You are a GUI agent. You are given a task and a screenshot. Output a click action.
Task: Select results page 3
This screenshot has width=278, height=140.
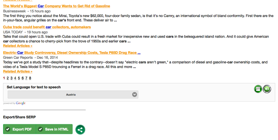(x=11, y=78)
